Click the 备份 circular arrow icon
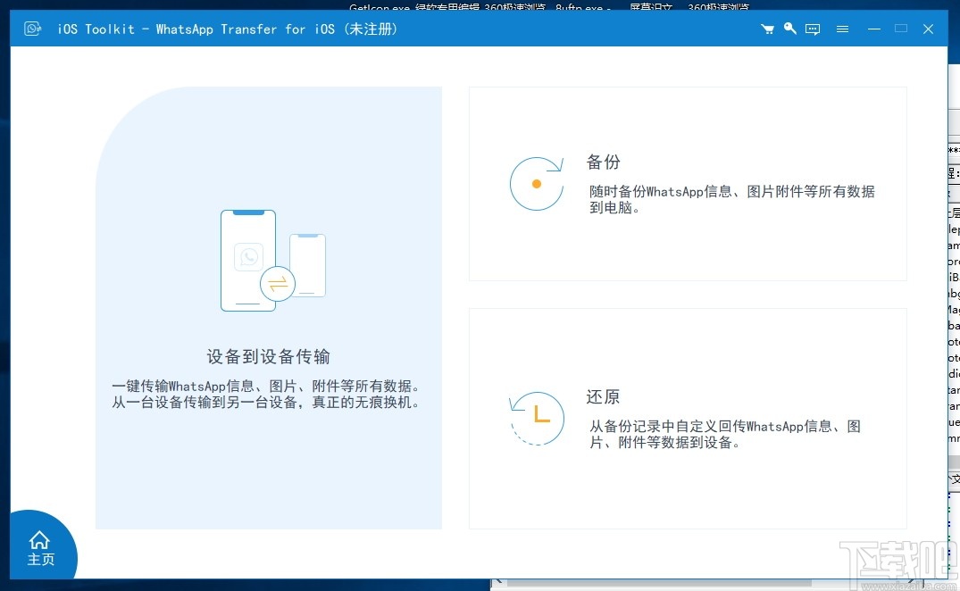Image resolution: width=960 pixels, height=591 pixels. (x=537, y=184)
